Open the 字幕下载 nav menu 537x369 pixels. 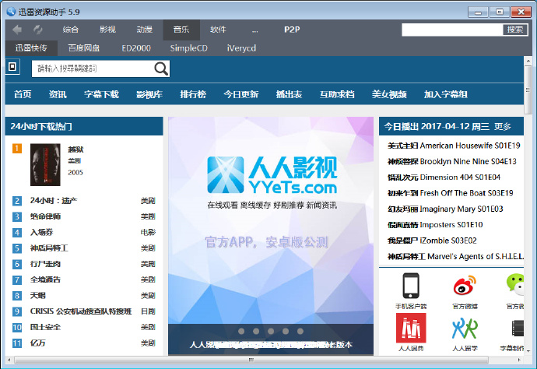pos(101,94)
